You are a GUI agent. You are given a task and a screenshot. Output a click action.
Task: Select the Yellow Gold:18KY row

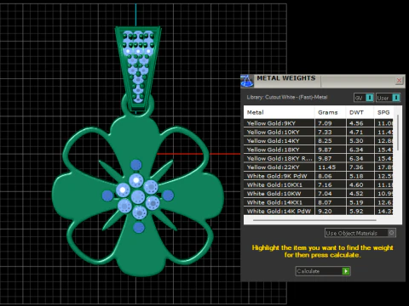click(319, 150)
